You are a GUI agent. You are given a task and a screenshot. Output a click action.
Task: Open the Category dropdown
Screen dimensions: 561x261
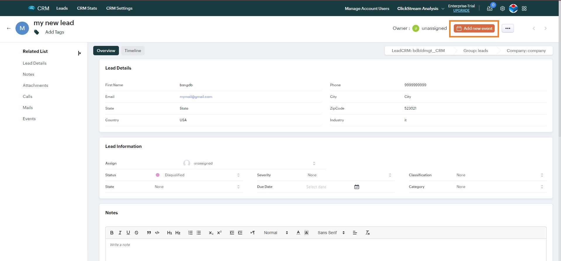[500, 187]
